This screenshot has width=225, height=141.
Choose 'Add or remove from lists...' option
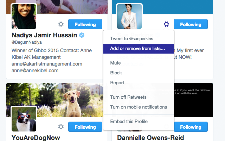[x=139, y=49]
